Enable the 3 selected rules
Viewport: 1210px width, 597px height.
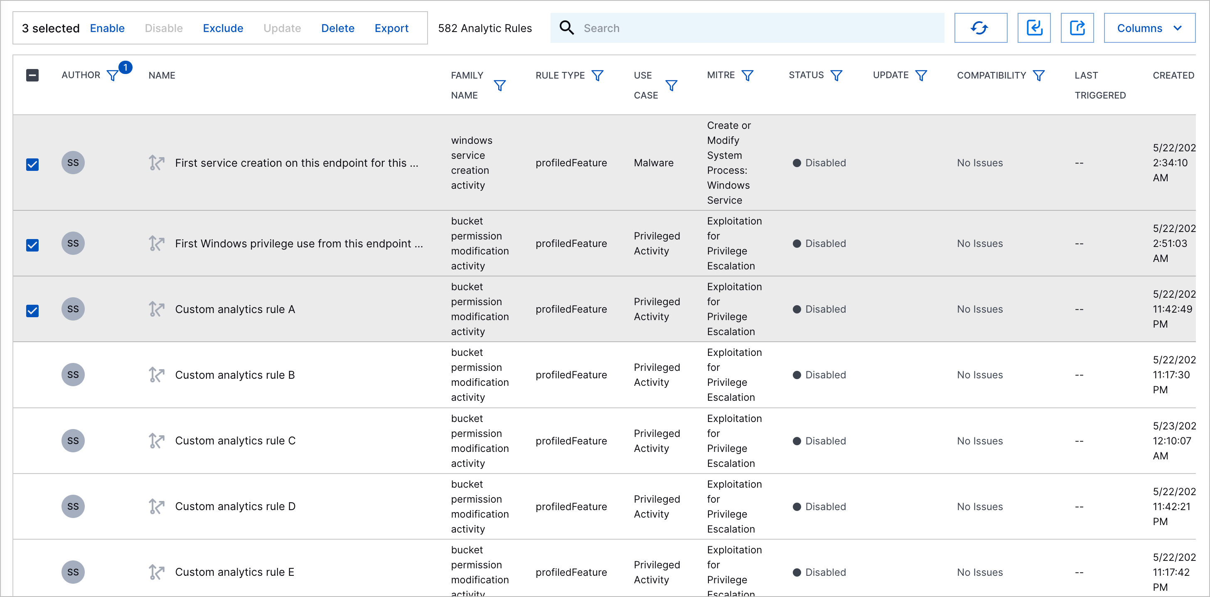107,28
